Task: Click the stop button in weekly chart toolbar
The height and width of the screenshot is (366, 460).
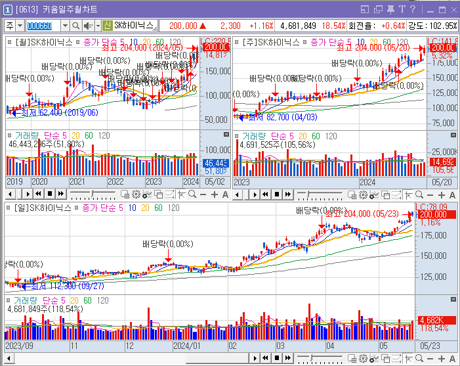Action: [x=277, y=194]
